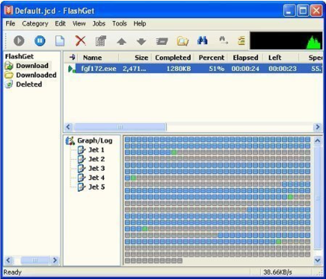Open the Graph/Log node
This screenshot has width=326, height=279.
[94, 141]
